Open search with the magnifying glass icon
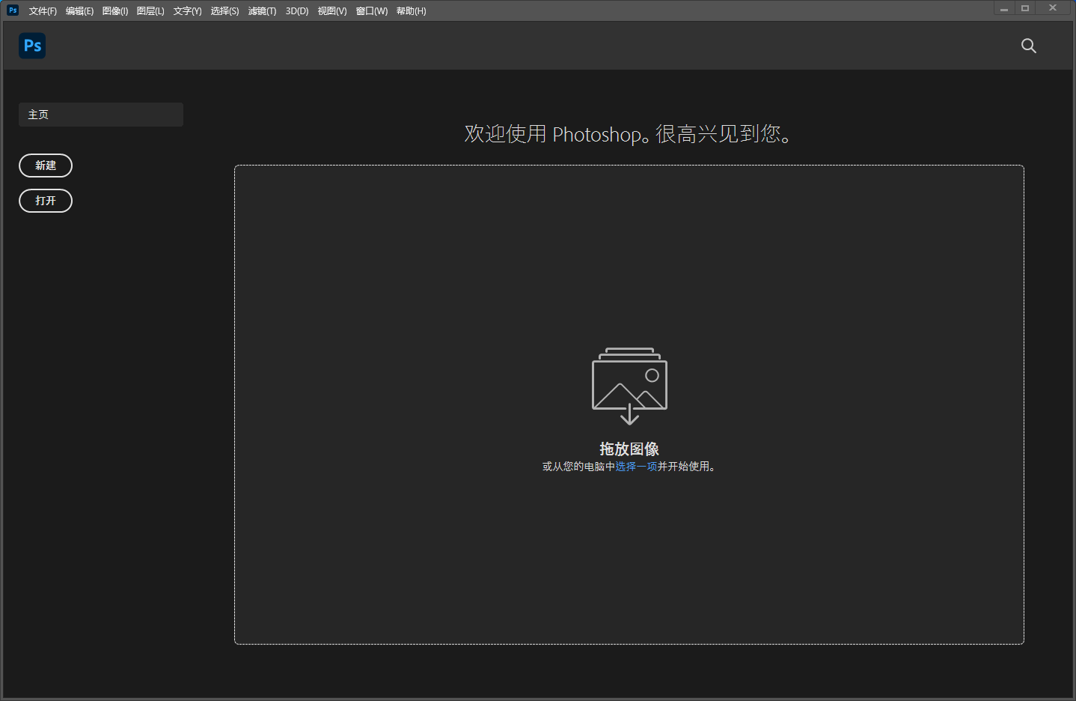Viewport: 1076px width, 701px height. [1028, 46]
